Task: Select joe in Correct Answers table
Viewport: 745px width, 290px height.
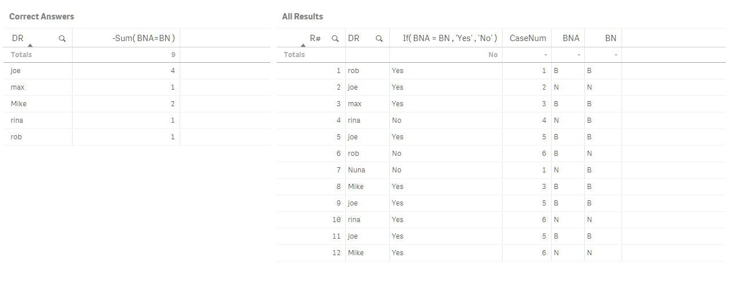Action: point(16,71)
